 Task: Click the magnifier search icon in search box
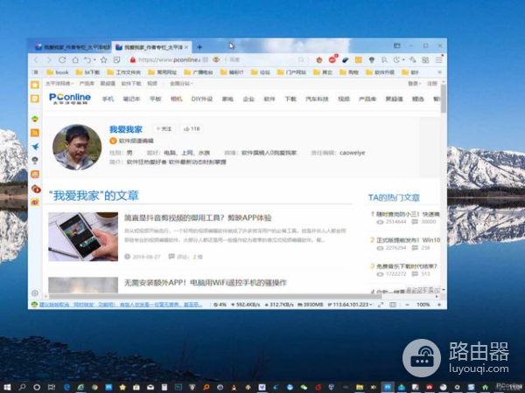(301, 59)
